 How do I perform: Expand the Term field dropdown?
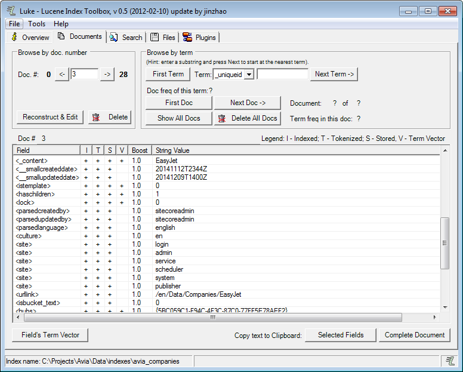click(249, 74)
